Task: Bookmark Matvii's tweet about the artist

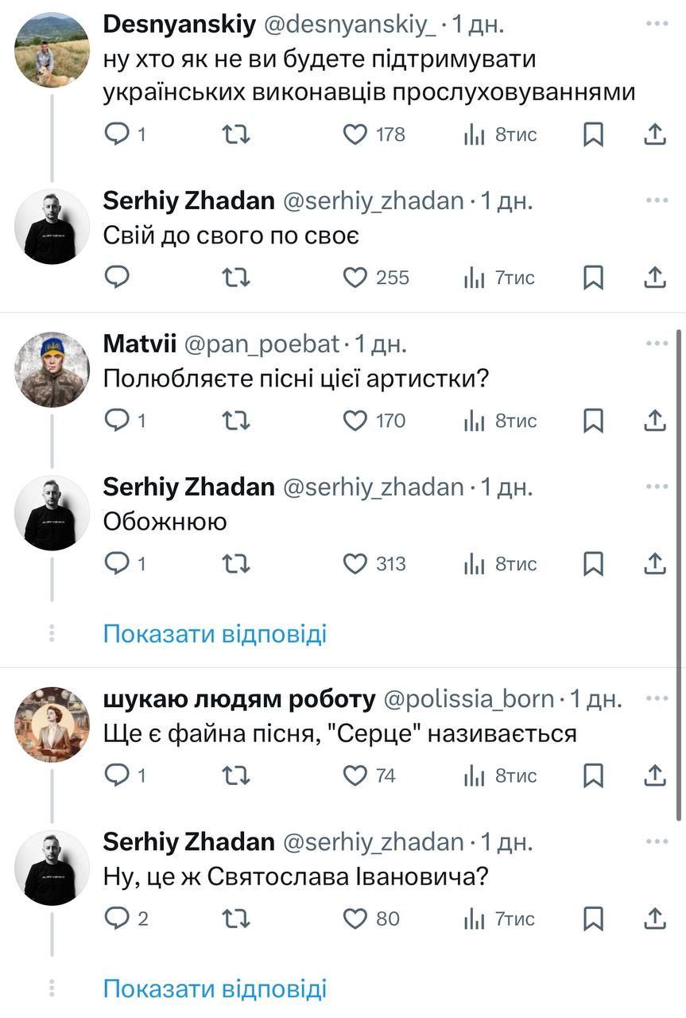Action: tap(593, 421)
